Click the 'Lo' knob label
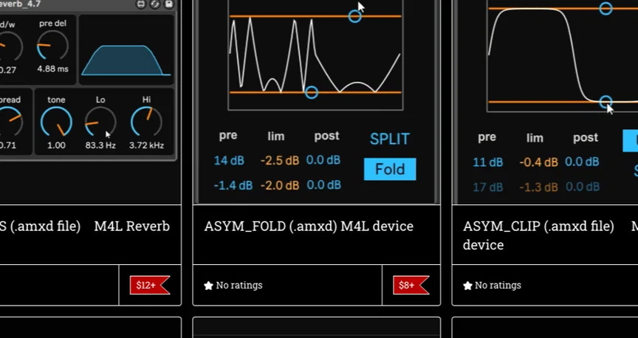 coord(100,100)
